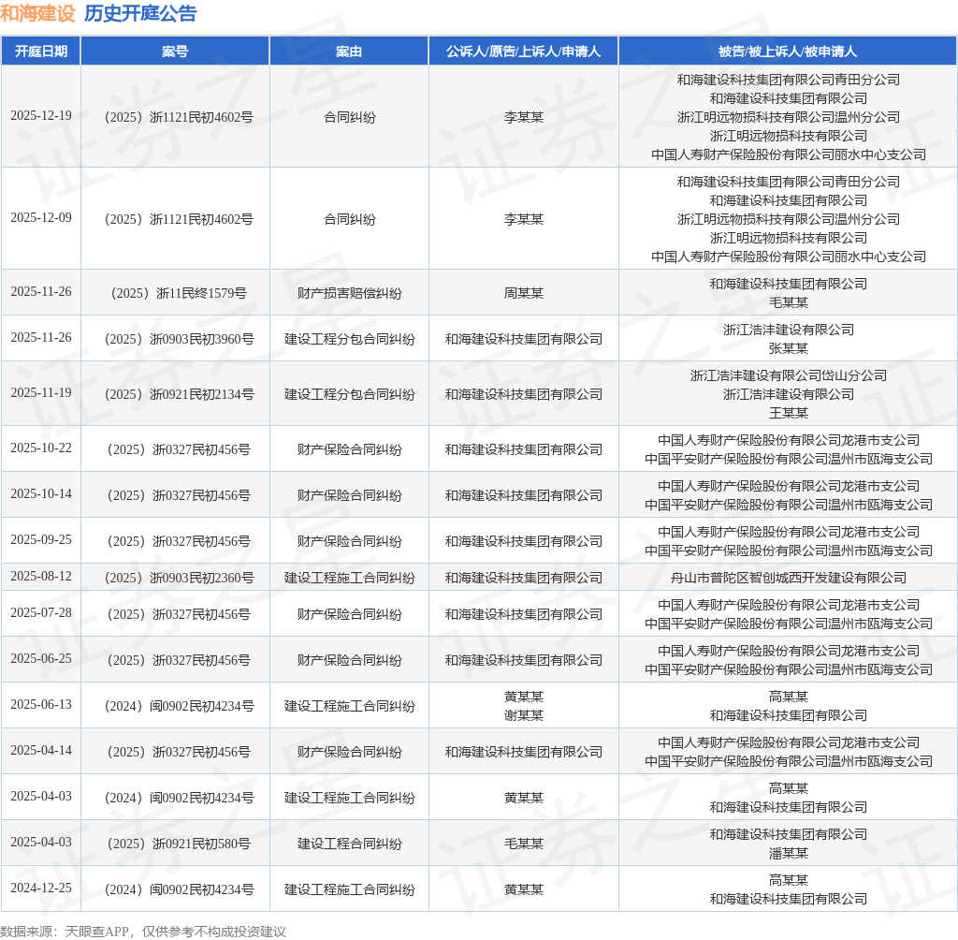Click 建设工程分包合同纠纷 in 2025-11-19 row
The image size is (958, 940).
pos(350,394)
